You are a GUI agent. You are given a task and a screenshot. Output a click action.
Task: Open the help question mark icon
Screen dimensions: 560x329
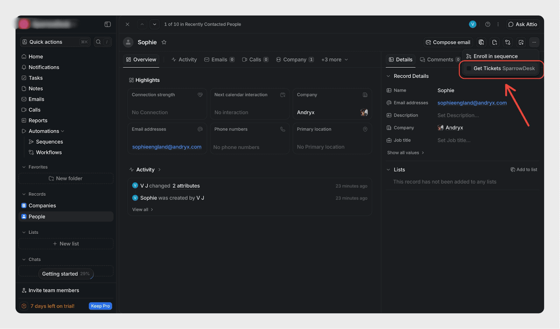pos(488,24)
